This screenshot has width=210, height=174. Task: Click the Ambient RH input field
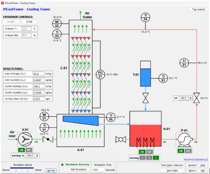tap(26, 35)
